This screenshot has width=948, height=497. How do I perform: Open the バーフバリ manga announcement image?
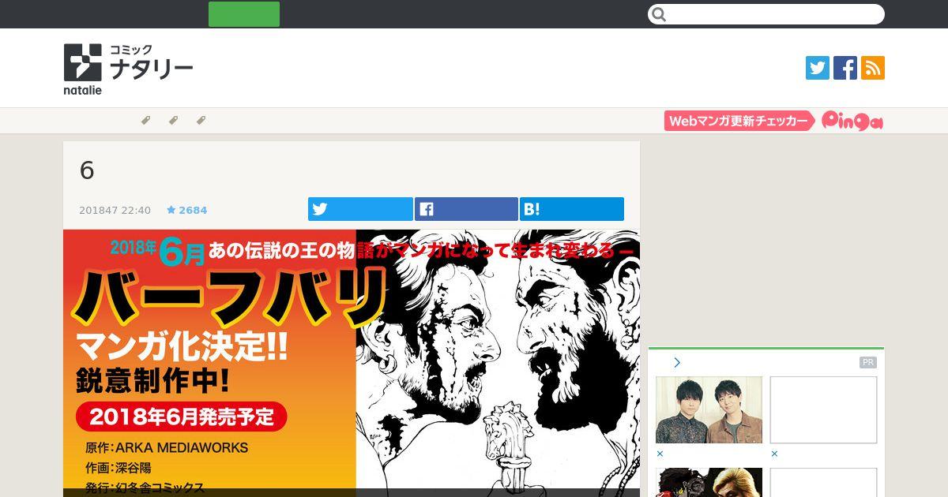coord(352,363)
